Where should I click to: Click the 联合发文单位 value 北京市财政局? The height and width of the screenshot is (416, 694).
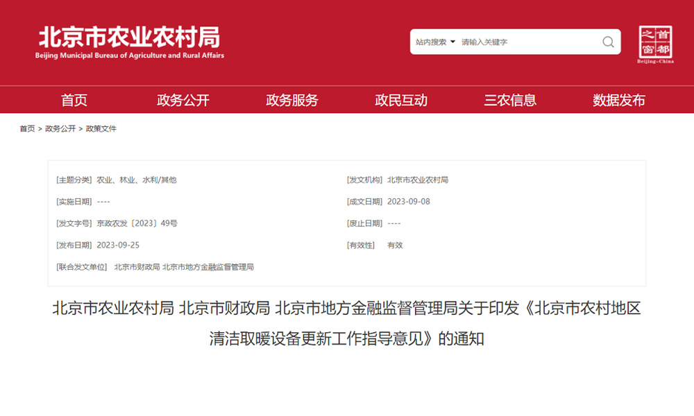coord(137,267)
